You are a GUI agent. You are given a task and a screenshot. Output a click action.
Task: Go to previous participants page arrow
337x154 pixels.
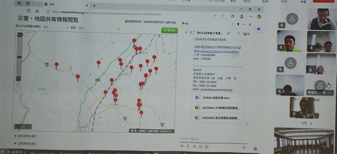(x=297, y=123)
